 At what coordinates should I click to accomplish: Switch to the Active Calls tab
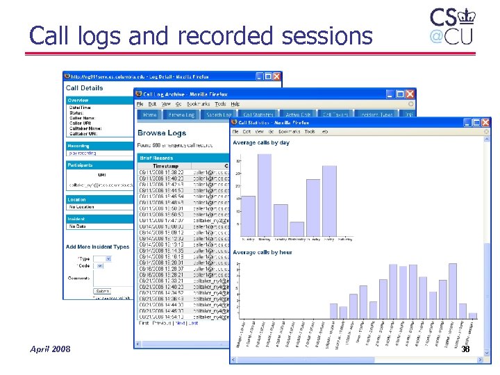(298, 114)
